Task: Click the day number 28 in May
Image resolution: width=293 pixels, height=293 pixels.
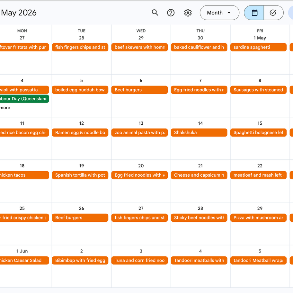Action: (x=200, y=209)
